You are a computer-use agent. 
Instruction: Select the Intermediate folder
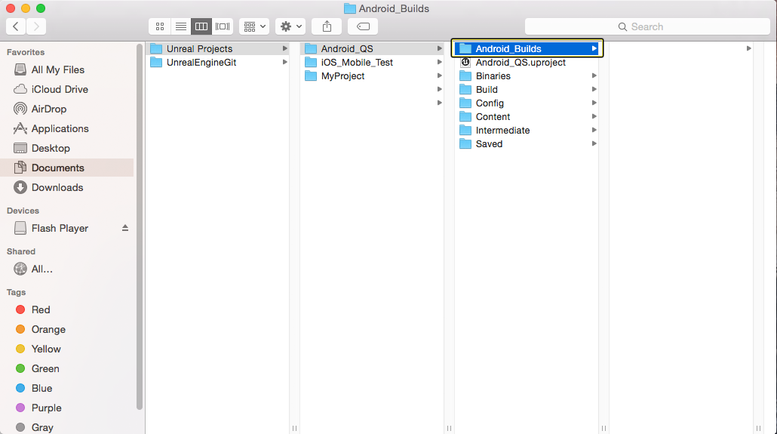[527, 131]
